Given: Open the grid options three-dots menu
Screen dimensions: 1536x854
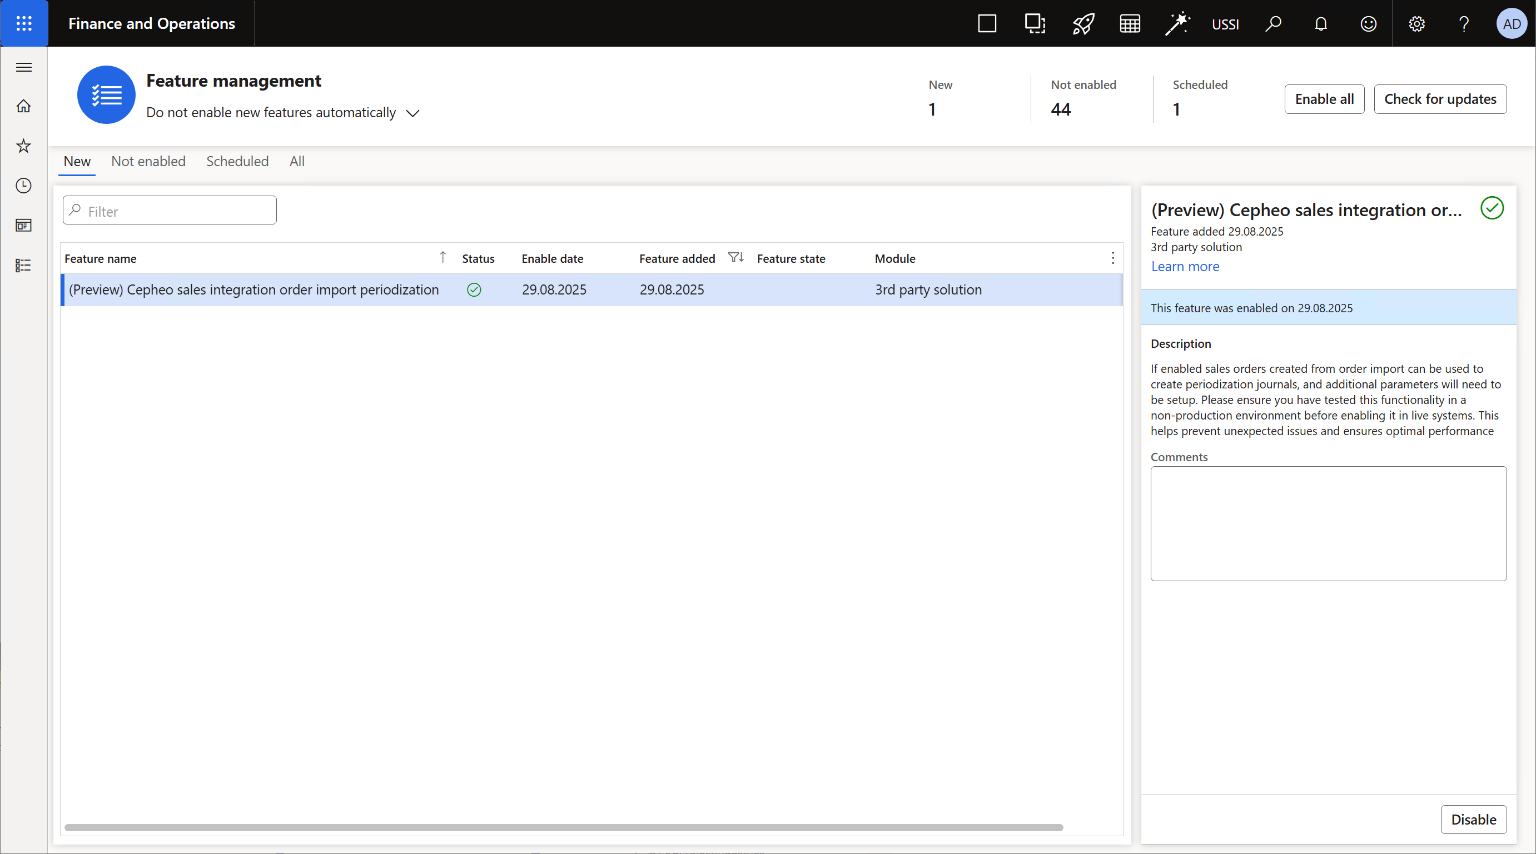Looking at the screenshot, I should tap(1112, 258).
